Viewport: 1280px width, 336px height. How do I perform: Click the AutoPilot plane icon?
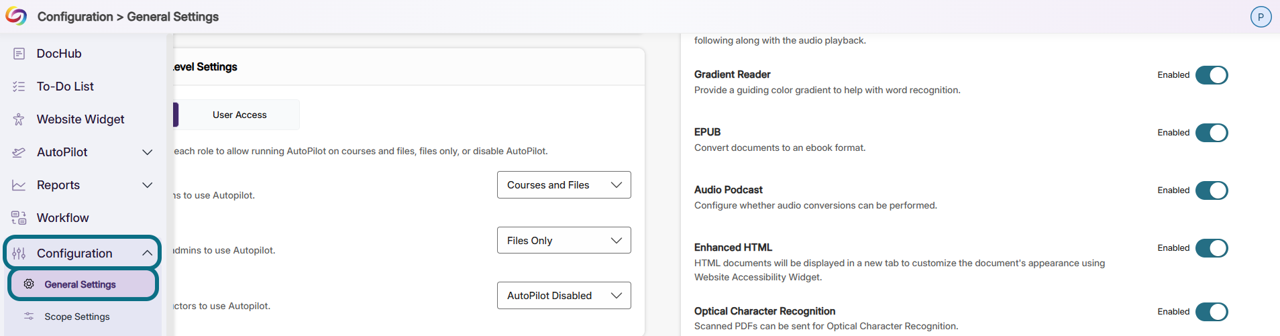(19, 152)
